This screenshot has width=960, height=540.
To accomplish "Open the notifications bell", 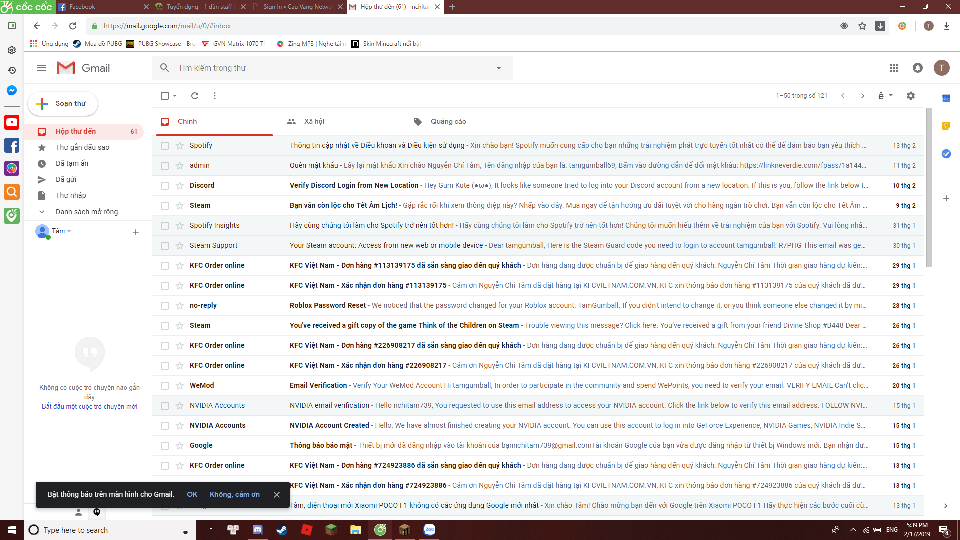I will (x=918, y=68).
